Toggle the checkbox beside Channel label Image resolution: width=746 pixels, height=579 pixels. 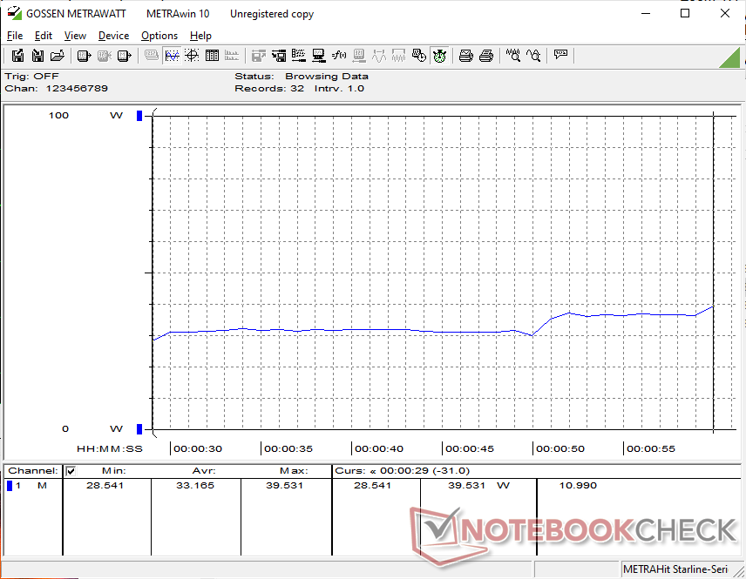click(71, 471)
